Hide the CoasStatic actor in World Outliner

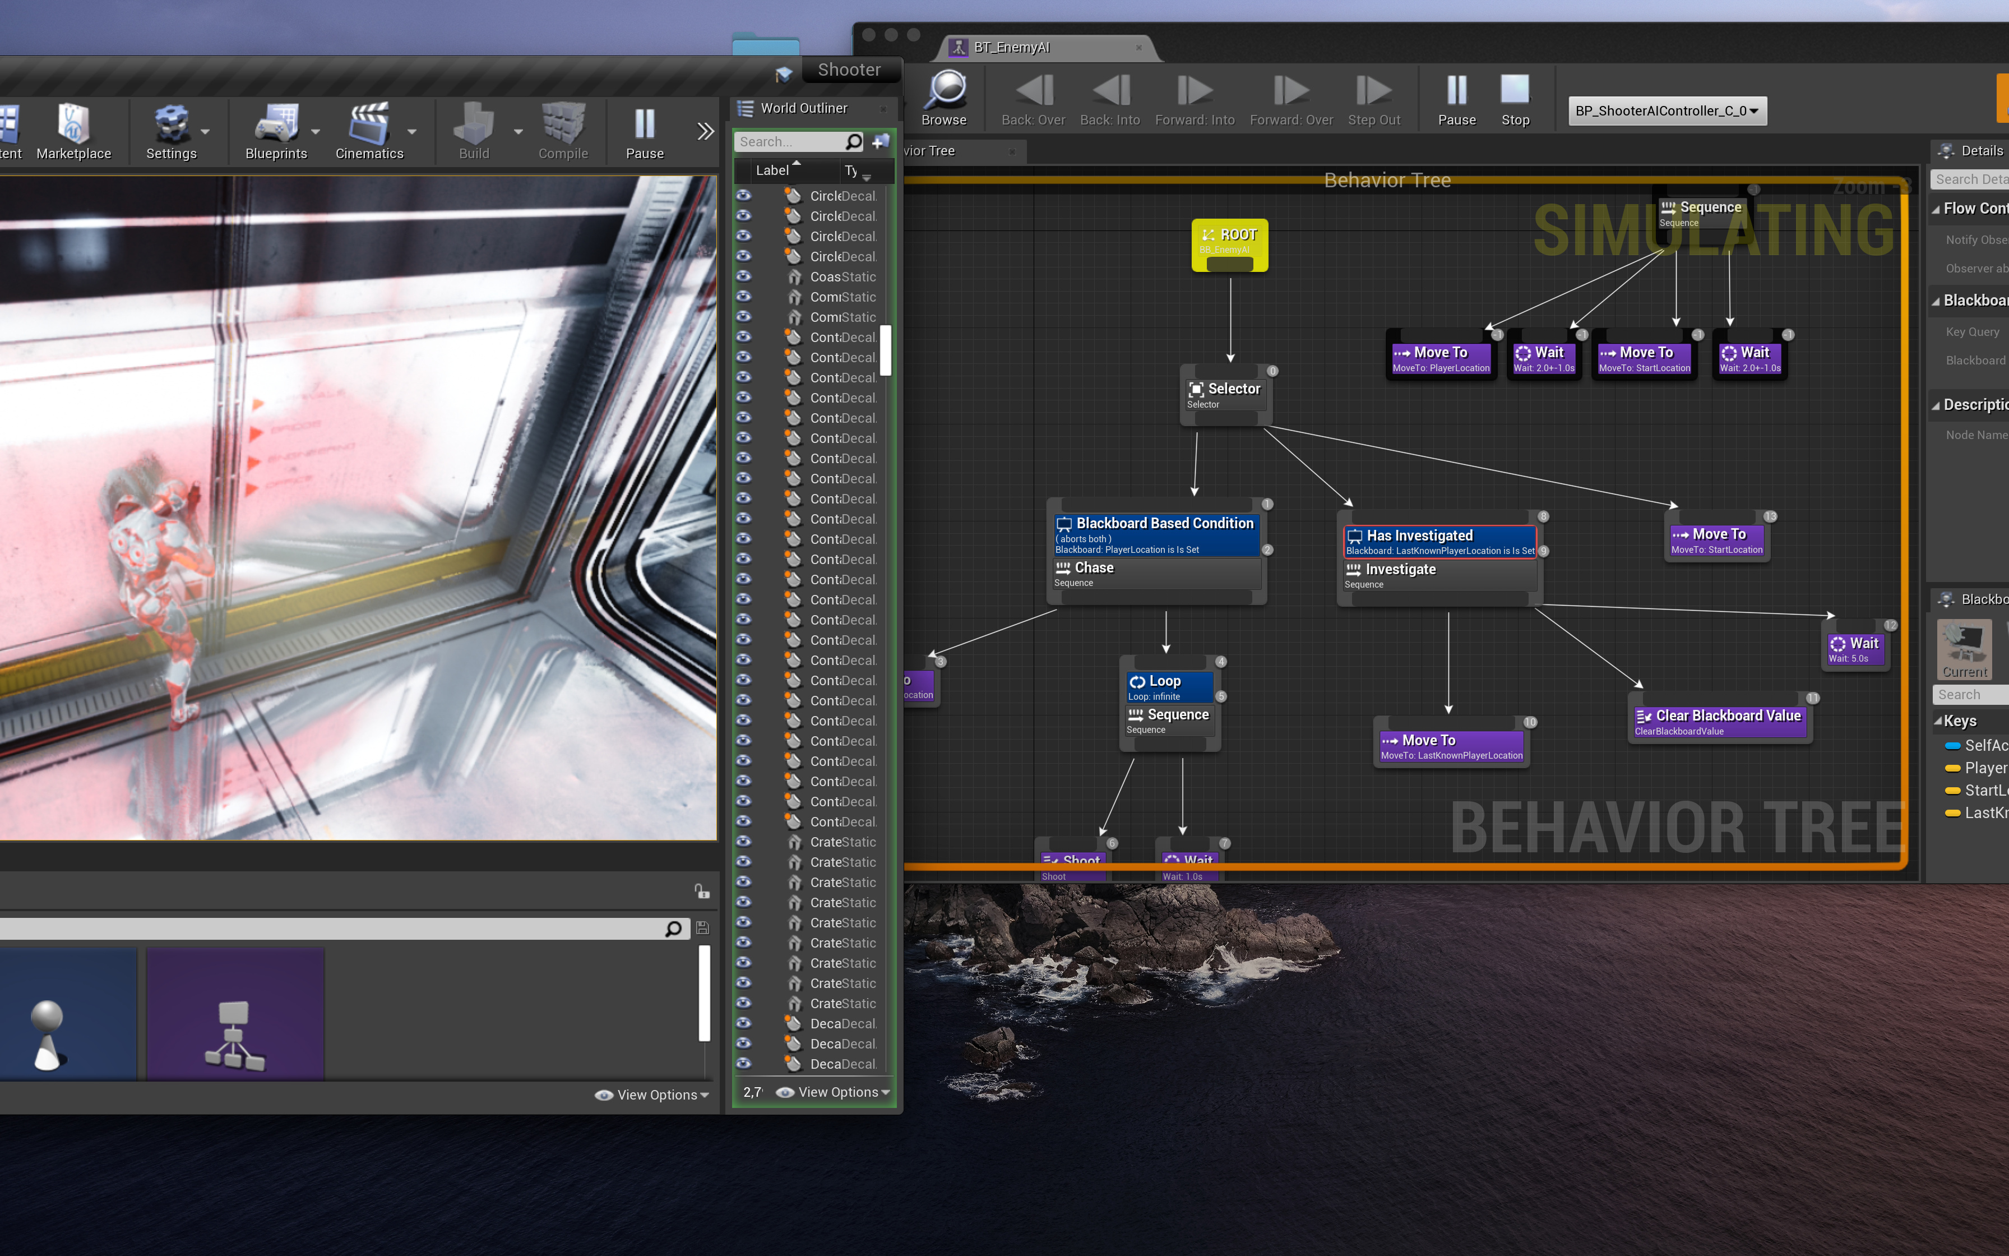pyautogui.click(x=743, y=276)
